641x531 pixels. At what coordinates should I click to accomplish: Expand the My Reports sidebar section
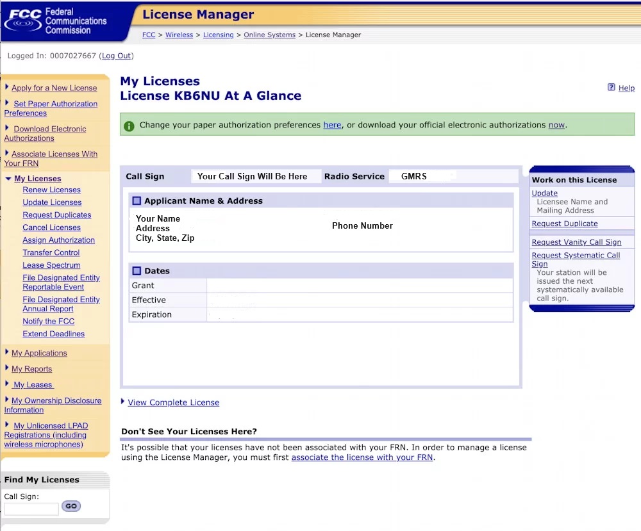tap(7, 368)
